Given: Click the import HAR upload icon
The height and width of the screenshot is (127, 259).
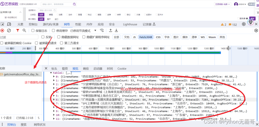Looking at the screenshot, I should (x=111, y=31).
